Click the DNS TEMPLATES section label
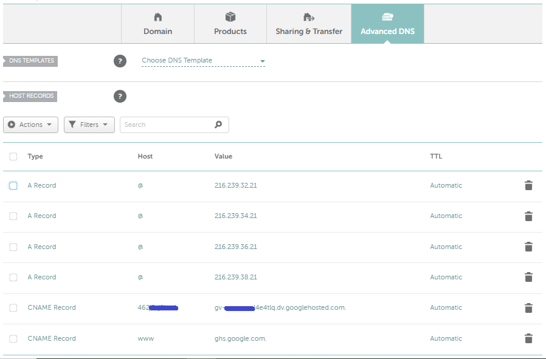 coord(30,61)
